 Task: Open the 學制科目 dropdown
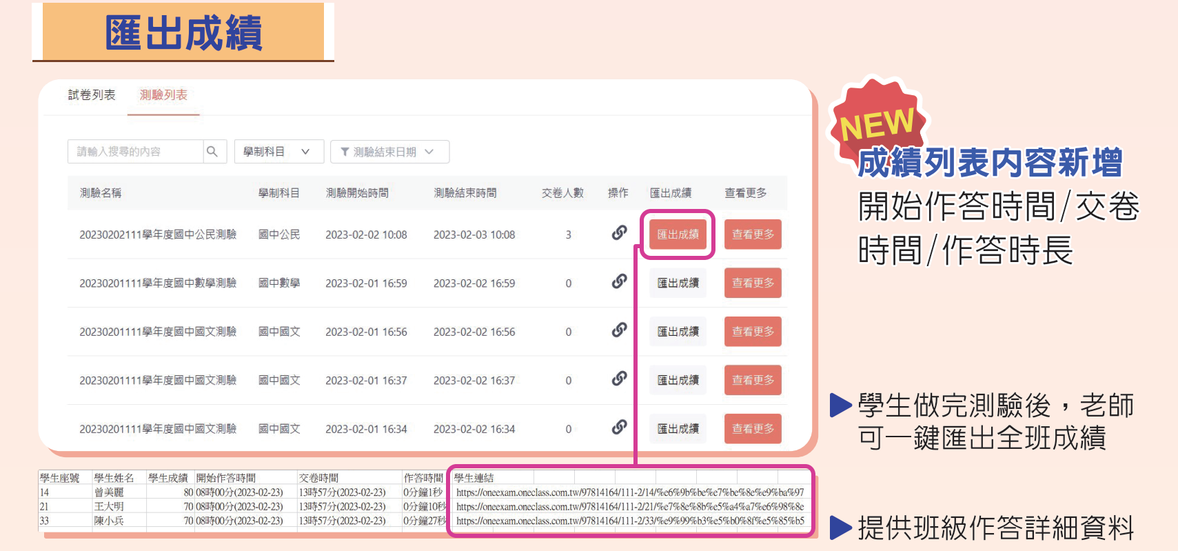pos(278,152)
